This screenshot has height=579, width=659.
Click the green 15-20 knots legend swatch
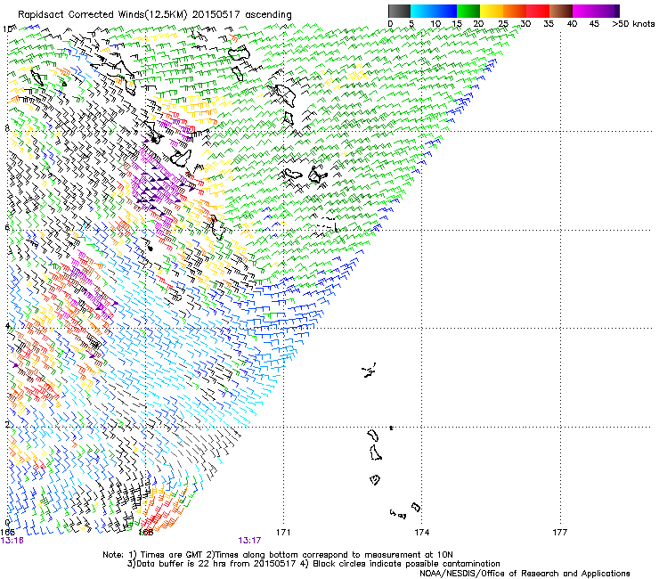(468, 11)
